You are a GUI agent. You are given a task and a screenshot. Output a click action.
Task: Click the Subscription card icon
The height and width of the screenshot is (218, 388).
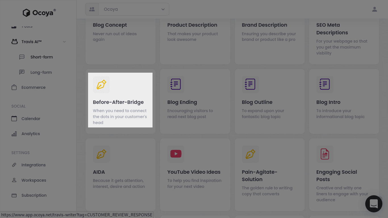14,195
